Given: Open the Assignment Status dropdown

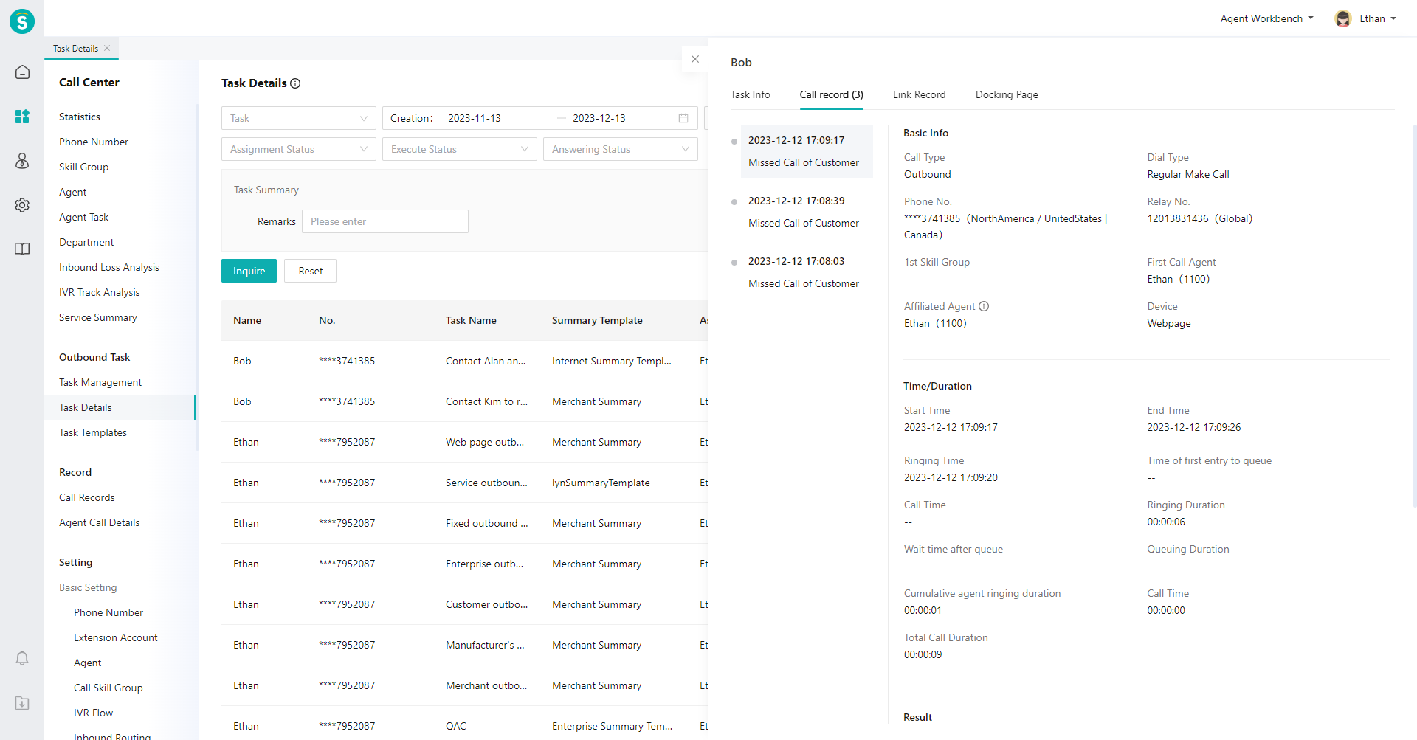Looking at the screenshot, I should click(x=299, y=149).
